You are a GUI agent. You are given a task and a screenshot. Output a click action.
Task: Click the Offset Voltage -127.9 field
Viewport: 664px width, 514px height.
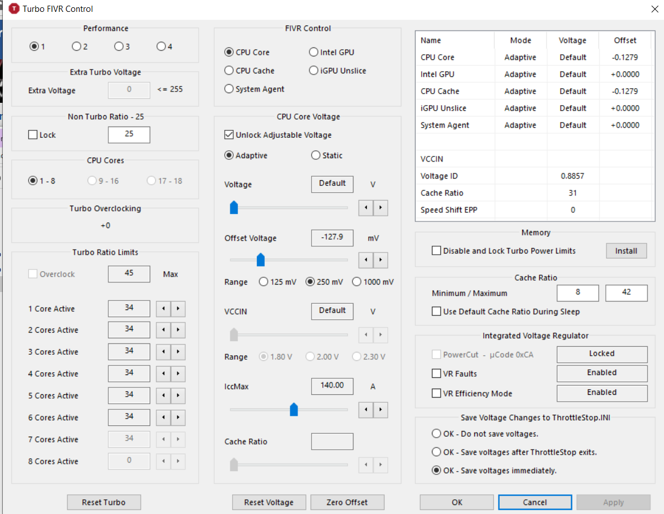point(333,238)
